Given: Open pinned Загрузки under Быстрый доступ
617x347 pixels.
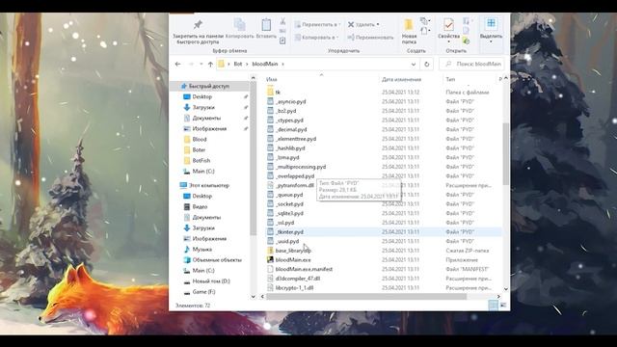Looking at the screenshot, I should (x=203, y=107).
